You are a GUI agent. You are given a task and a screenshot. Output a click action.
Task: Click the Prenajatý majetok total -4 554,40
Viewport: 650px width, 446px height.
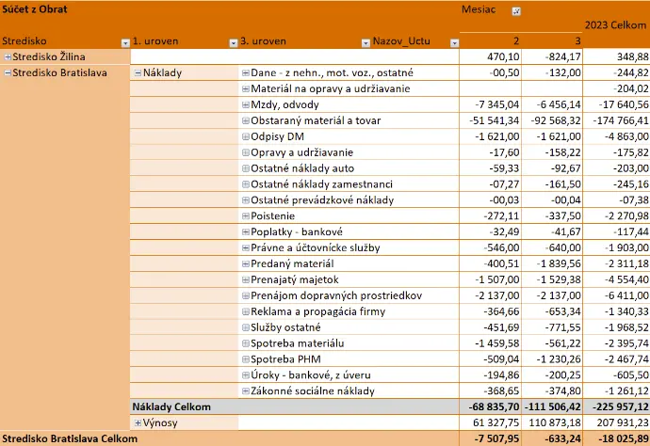pos(626,279)
